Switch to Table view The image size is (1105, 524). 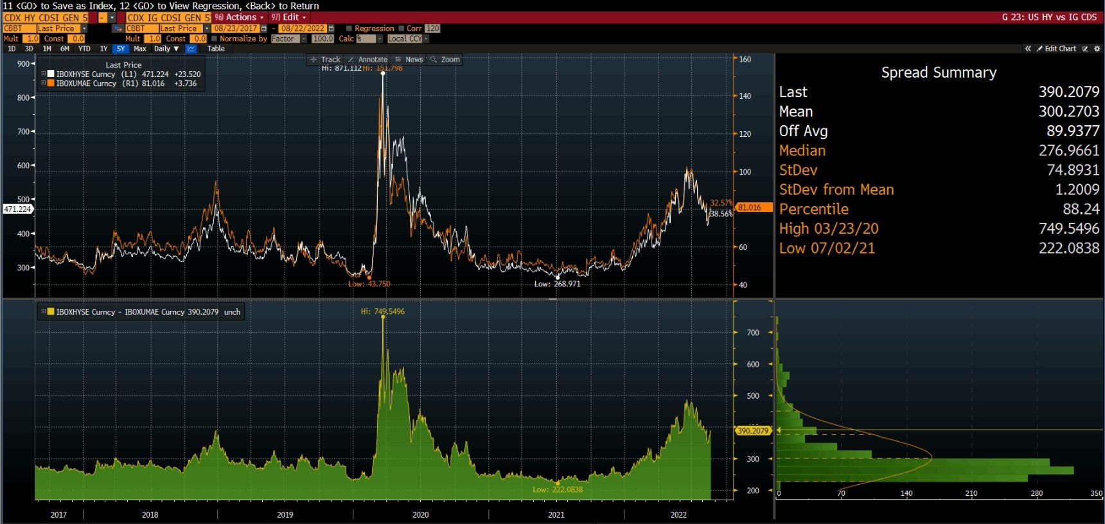[216, 48]
